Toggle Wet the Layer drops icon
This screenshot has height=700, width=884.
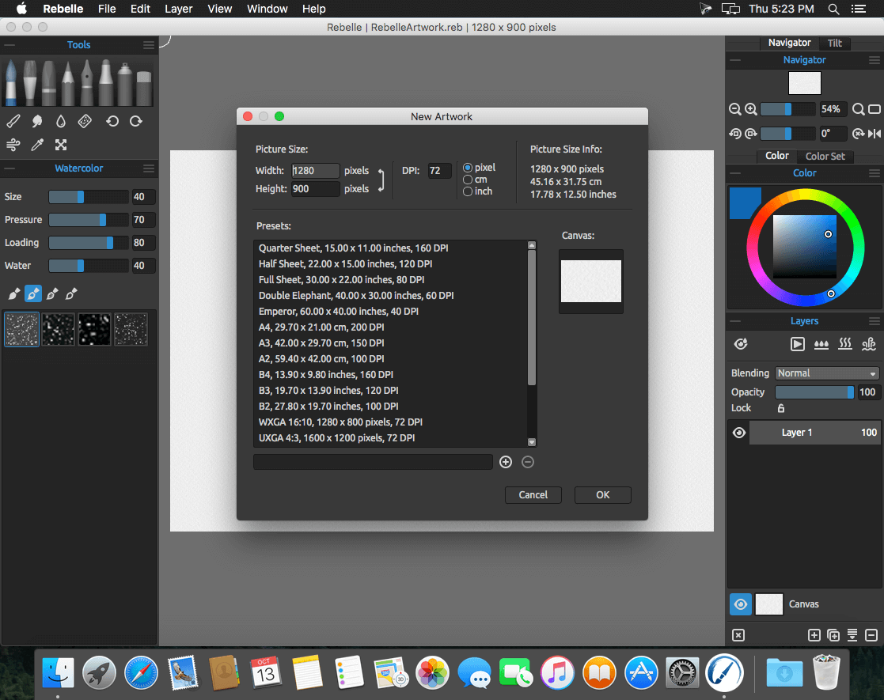(x=821, y=344)
